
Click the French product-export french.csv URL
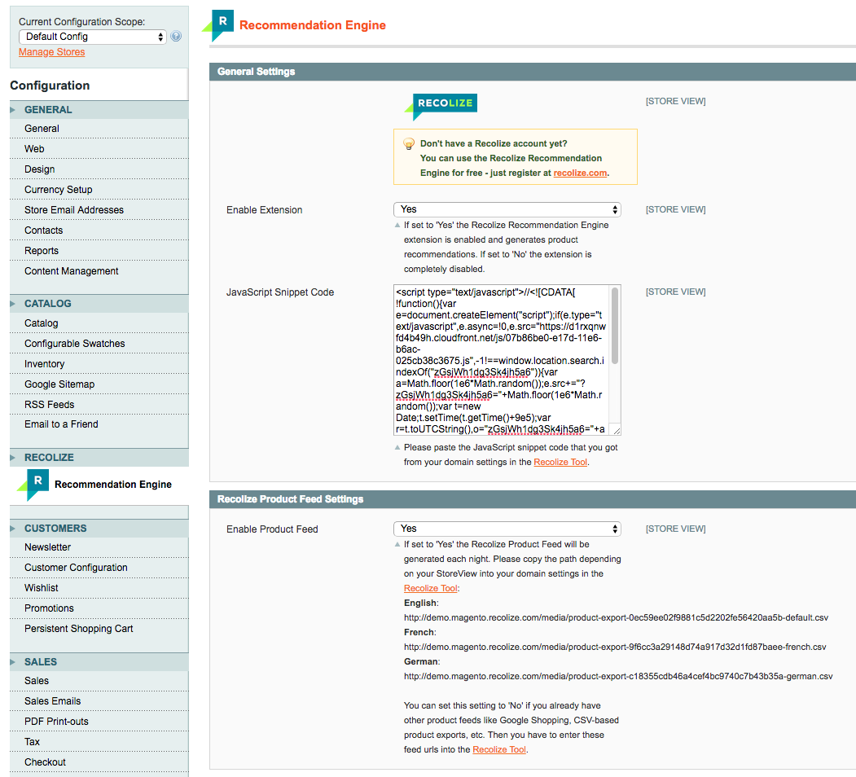pos(615,647)
